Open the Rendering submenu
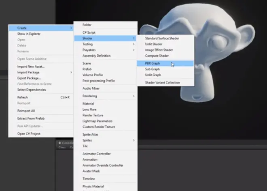This screenshot has height=191, width=267. (x=106, y=96)
